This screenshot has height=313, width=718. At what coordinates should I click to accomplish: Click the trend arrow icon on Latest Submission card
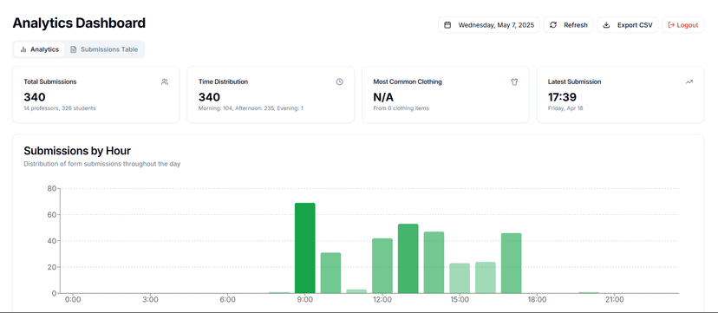[689, 82]
